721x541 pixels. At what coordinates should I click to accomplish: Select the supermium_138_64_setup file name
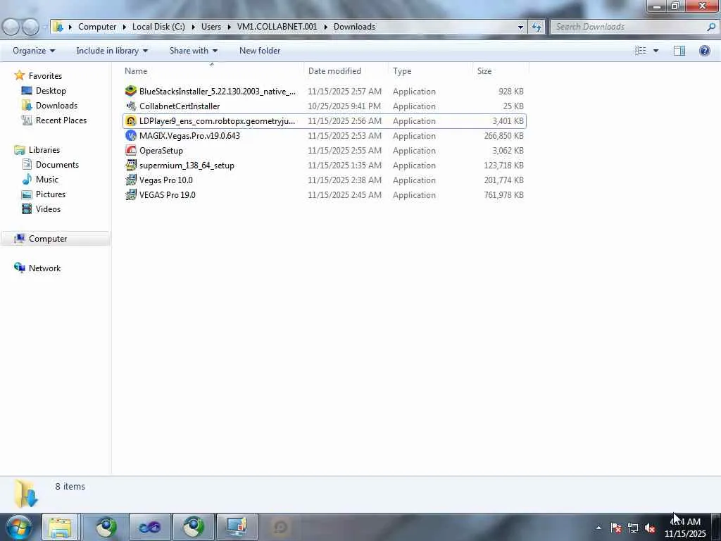(x=186, y=165)
